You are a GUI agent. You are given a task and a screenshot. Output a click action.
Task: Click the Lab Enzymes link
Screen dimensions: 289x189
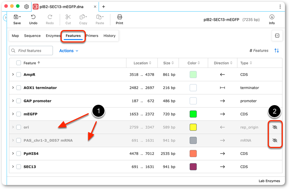269,181
